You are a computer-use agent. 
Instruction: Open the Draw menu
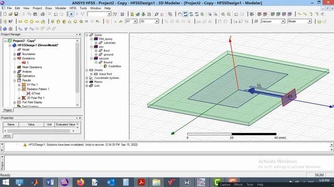49,8
